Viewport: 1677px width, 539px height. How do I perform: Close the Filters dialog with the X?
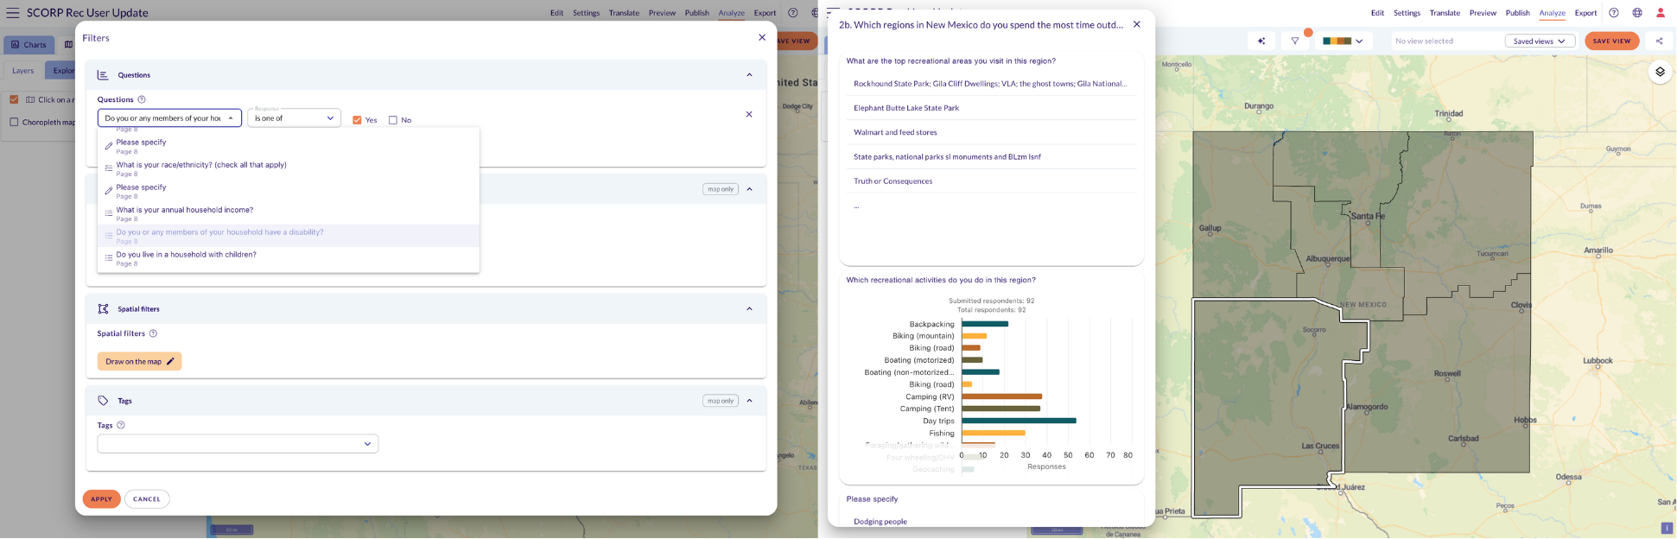762,37
